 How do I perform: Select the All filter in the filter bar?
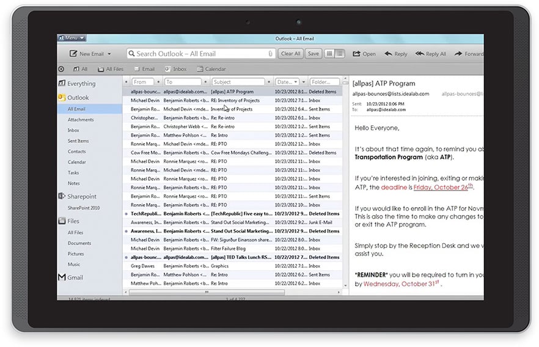(81, 69)
